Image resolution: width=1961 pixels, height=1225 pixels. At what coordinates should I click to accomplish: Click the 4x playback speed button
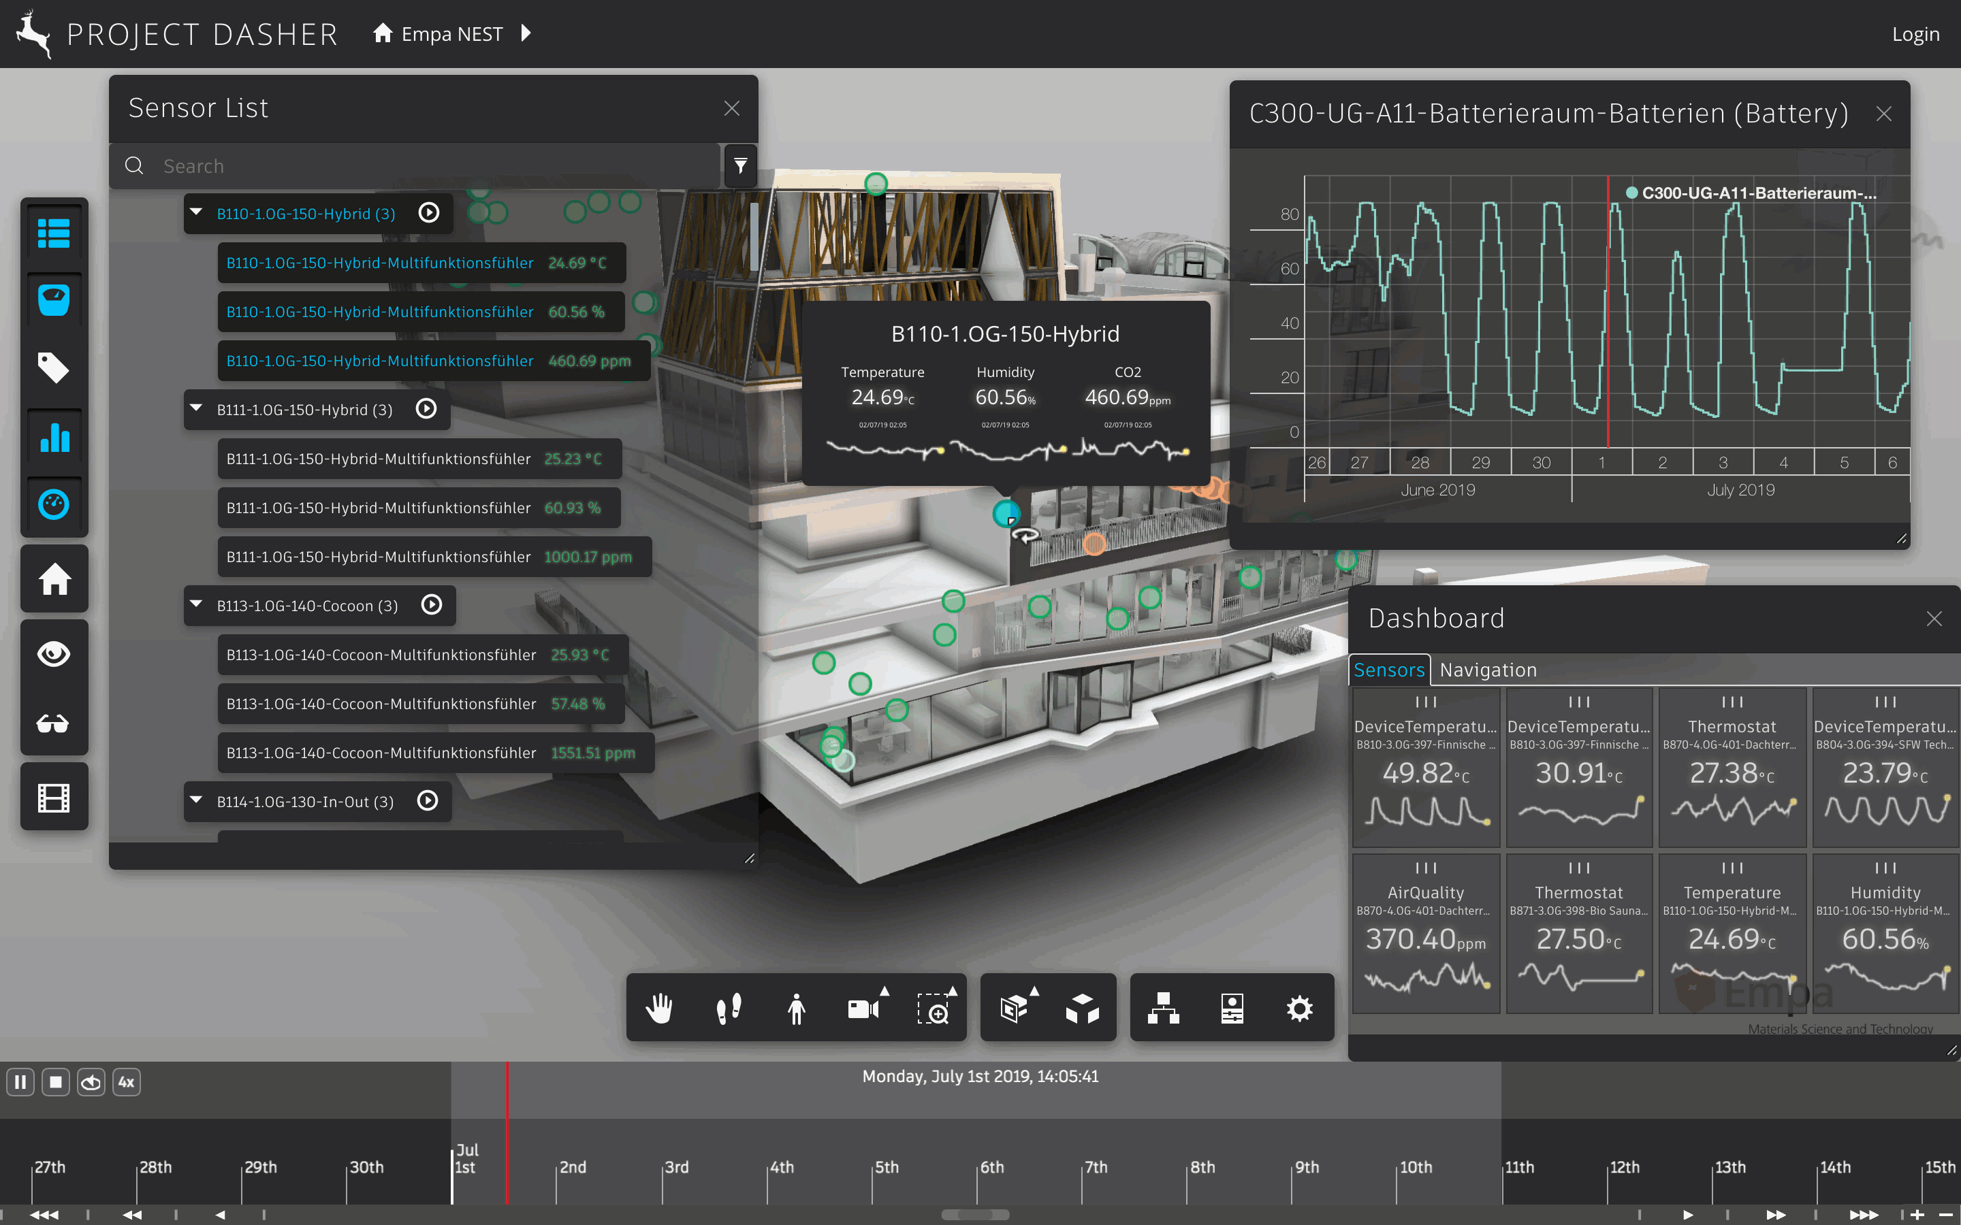pos(125,1081)
